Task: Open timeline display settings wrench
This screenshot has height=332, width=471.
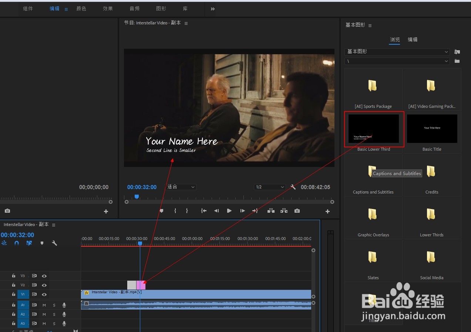Action: 54,243
